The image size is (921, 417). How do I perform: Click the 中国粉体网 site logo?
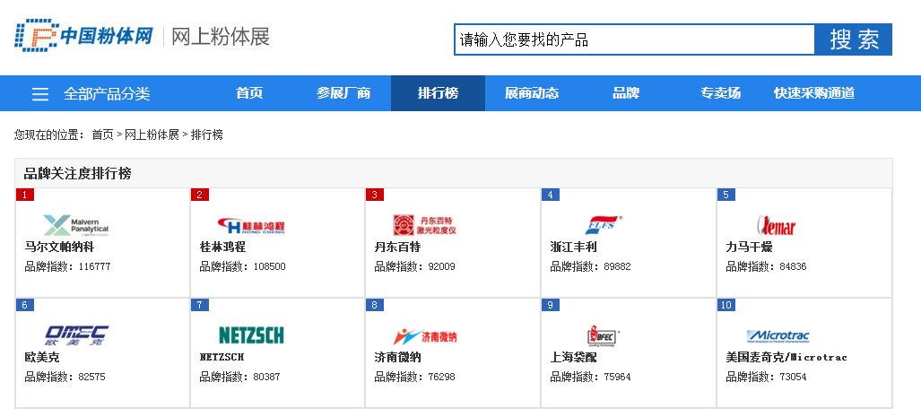coord(83,38)
